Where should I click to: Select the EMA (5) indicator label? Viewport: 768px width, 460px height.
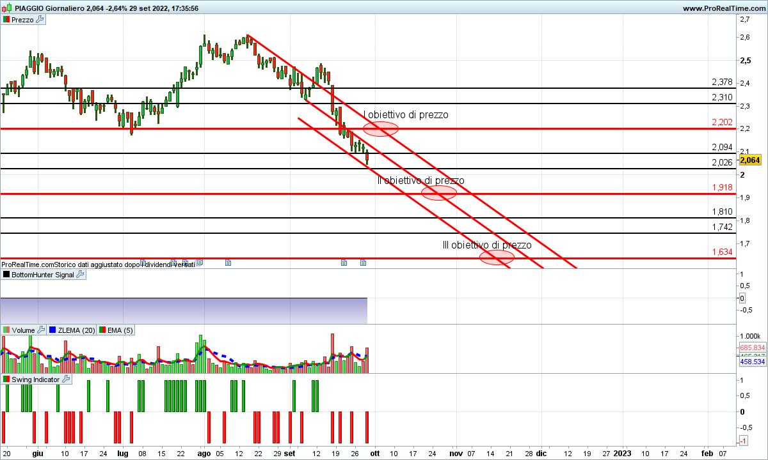tap(120, 330)
